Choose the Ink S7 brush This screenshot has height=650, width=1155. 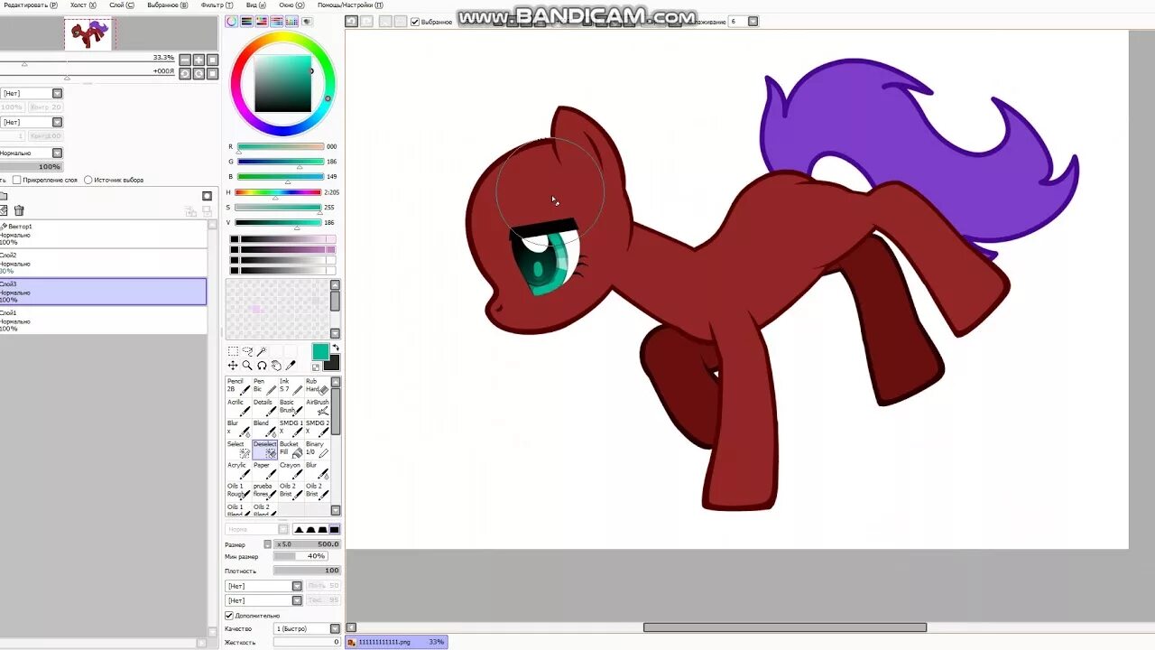point(291,386)
